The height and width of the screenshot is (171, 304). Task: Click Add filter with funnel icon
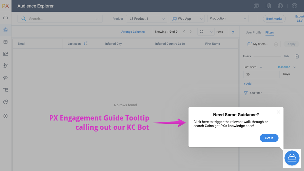coord(252,93)
